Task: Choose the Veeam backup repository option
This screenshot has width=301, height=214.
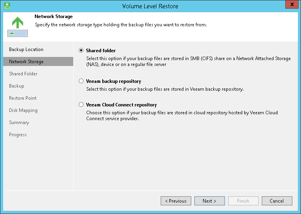Action: point(81,81)
